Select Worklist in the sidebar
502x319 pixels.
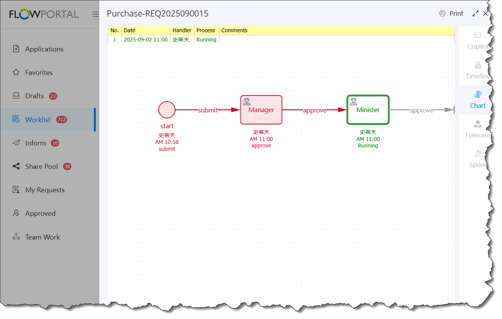click(x=38, y=120)
